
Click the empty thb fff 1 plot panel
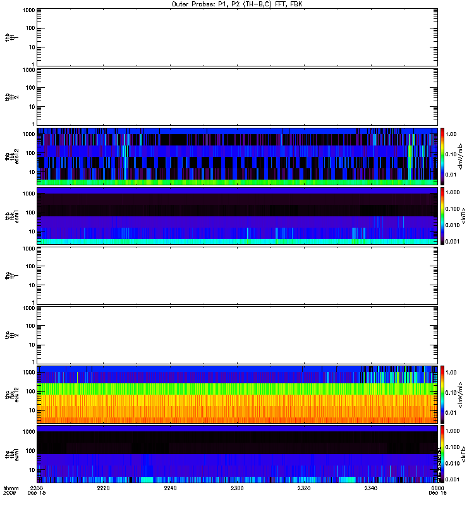(237, 37)
